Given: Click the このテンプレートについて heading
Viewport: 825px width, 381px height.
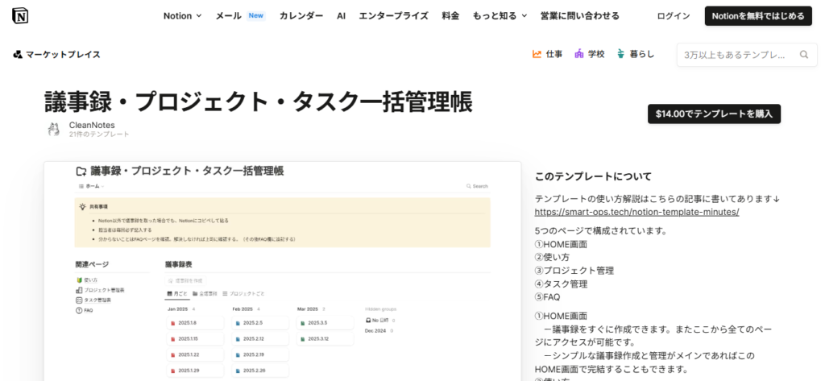Looking at the screenshot, I should 593,176.
